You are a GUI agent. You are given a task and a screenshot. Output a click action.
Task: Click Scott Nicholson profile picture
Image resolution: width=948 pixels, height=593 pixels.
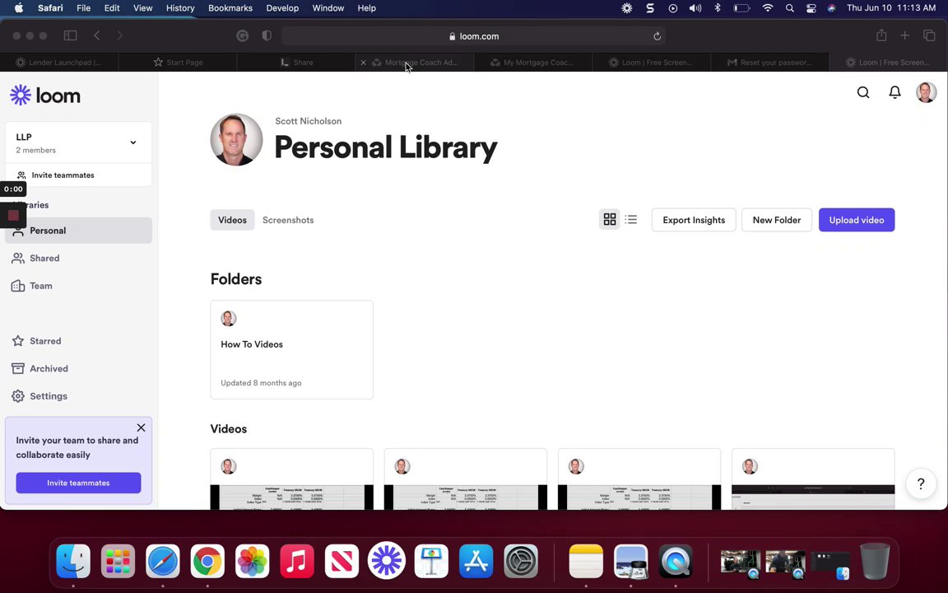click(x=236, y=140)
